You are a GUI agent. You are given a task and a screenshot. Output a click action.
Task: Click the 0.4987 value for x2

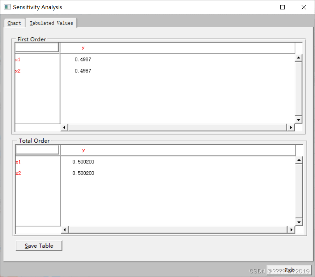83,71
